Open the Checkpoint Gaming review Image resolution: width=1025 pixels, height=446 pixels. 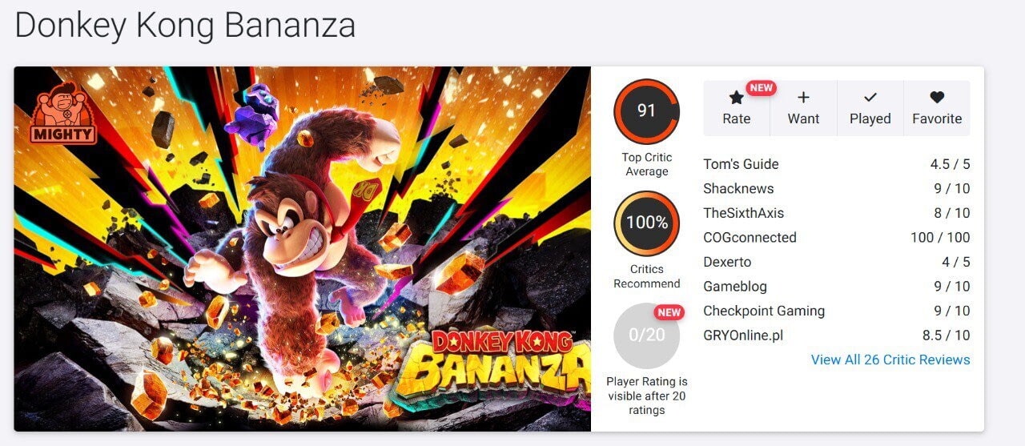coord(763,311)
